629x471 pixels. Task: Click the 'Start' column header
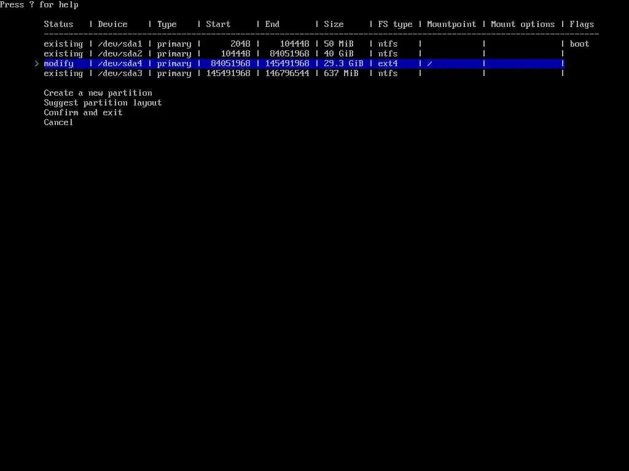(x=218, y=25)
